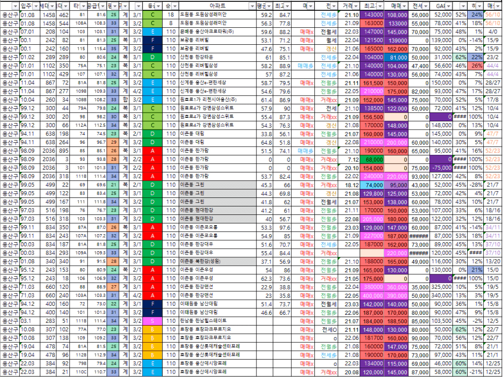Select the 전세 value 47,400
Viewport: 503px width, 377px height.
[419, 66]
